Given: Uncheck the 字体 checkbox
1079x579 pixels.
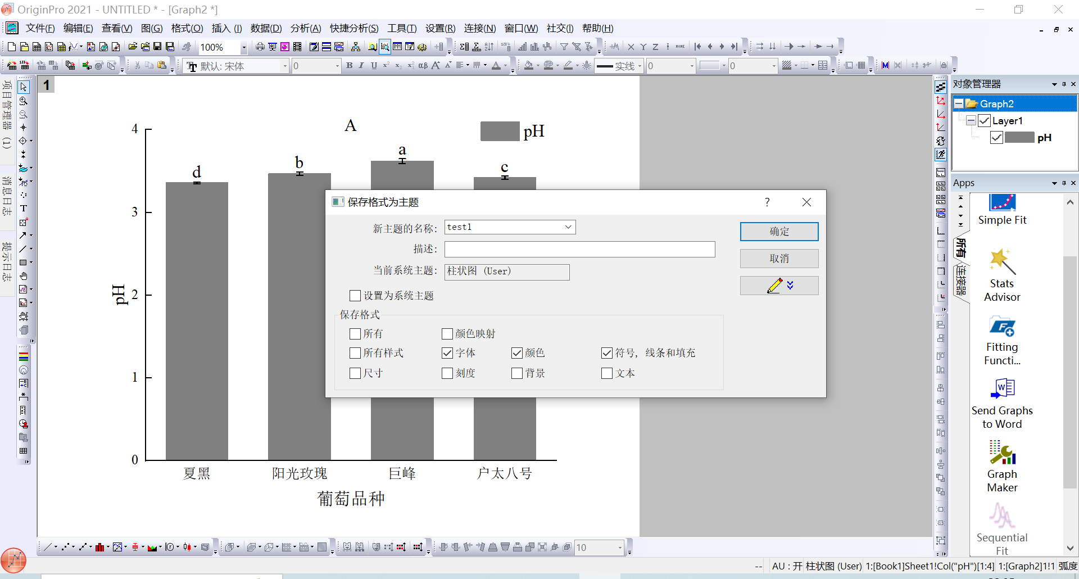Looking at the screenshot, I should 447,353.
